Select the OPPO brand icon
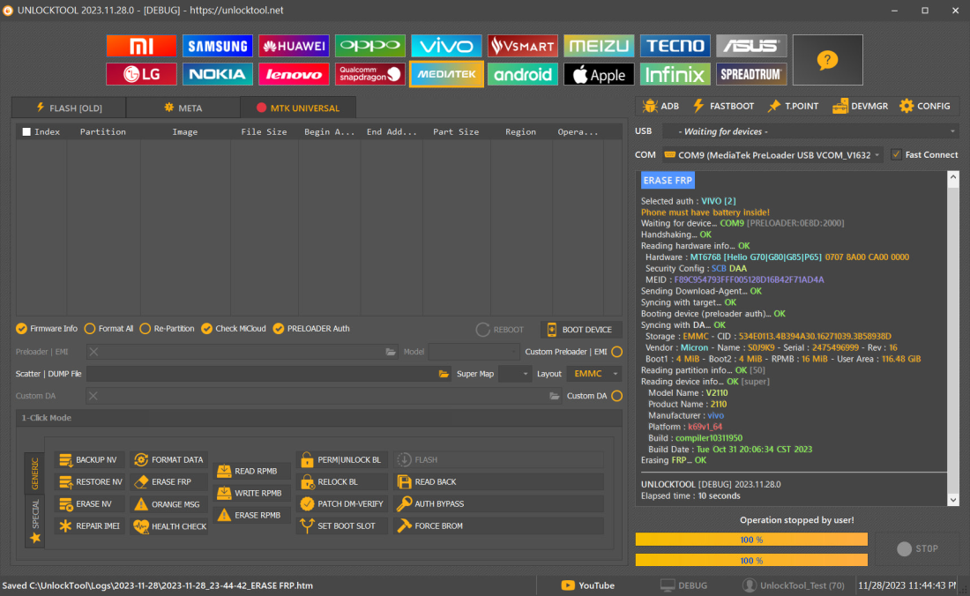 pos(370,46)
